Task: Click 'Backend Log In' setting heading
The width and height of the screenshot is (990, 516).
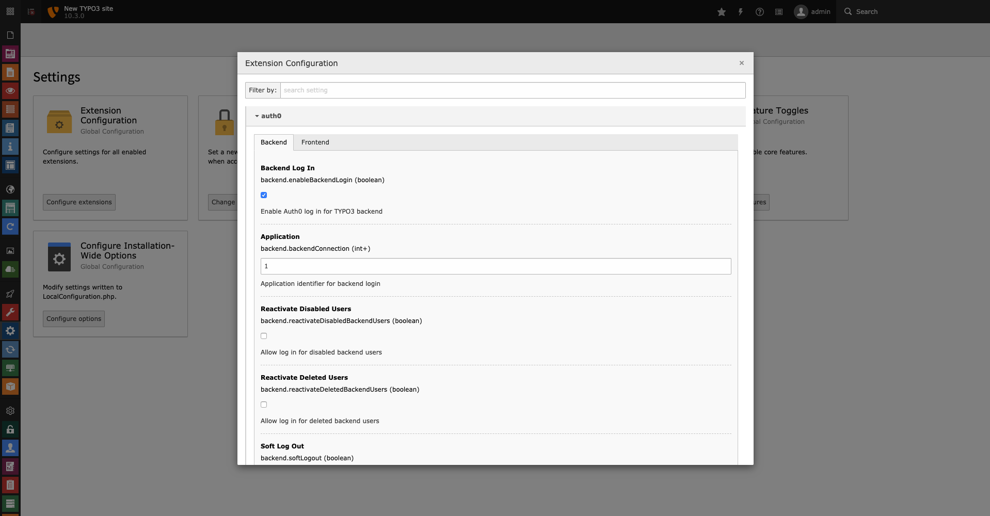Action: pyautogui.click(x=288, y=168)
